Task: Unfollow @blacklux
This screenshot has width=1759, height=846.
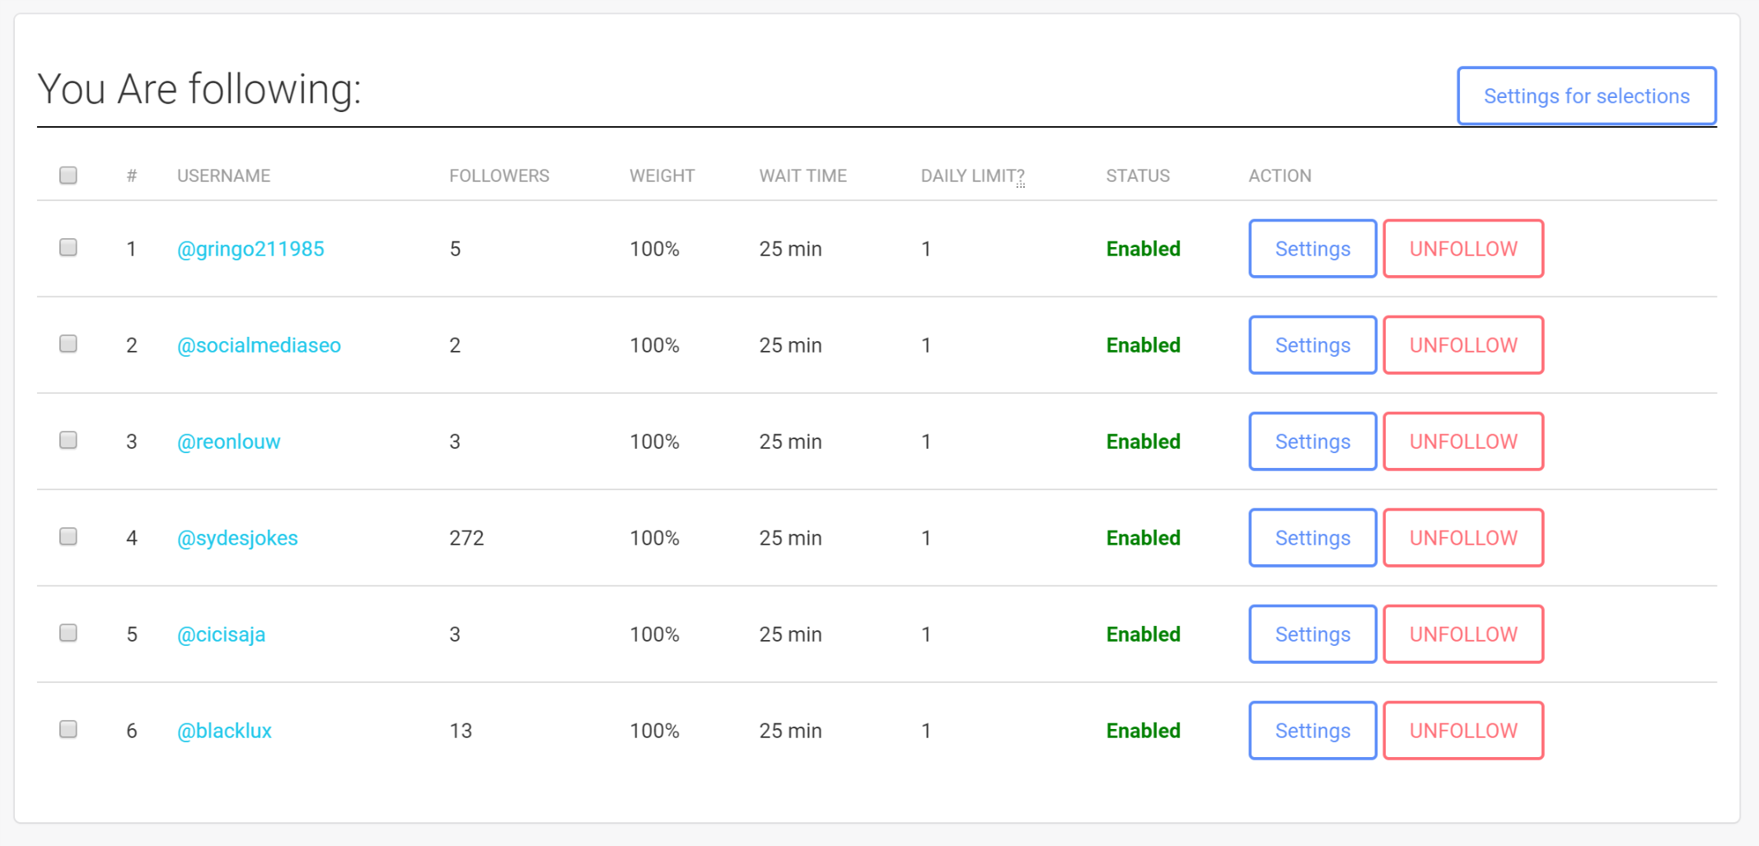Action: pos(1462,731)
